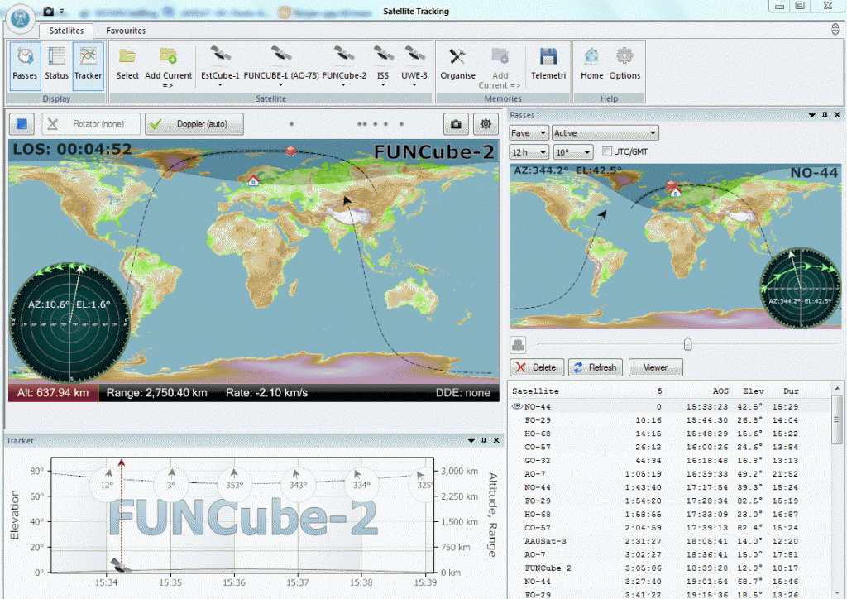
Task: Expand the EstCube-1 dropdown arrow
Action: click(220, 84)
